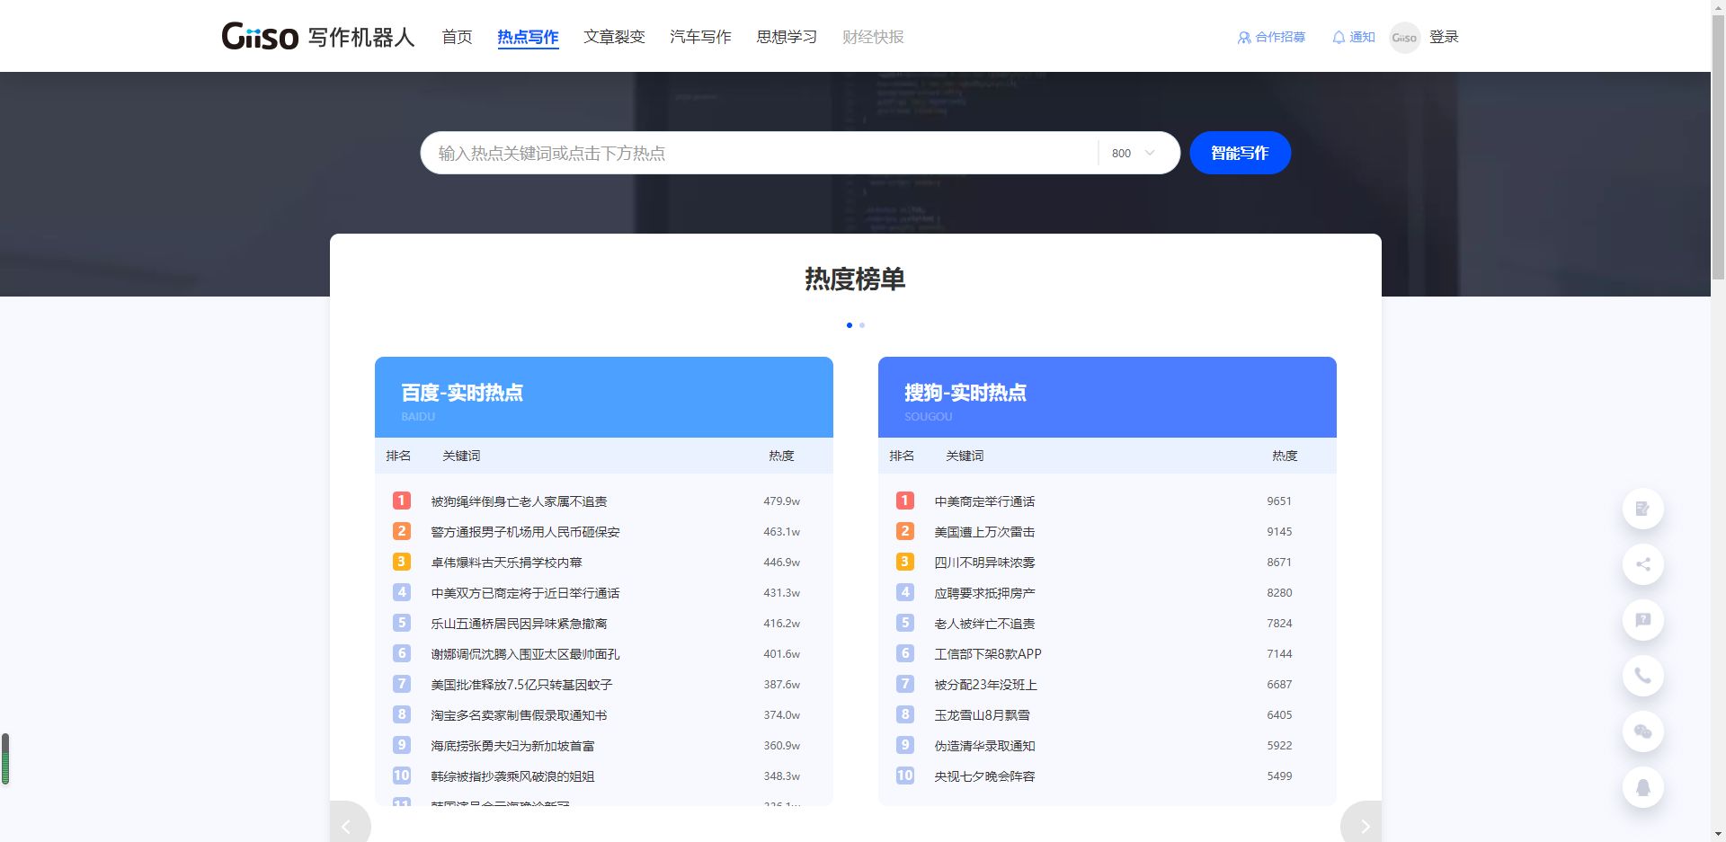Click rank 10 badge in Sogou list
The image size is (1726, 842).
coord(905,776)
